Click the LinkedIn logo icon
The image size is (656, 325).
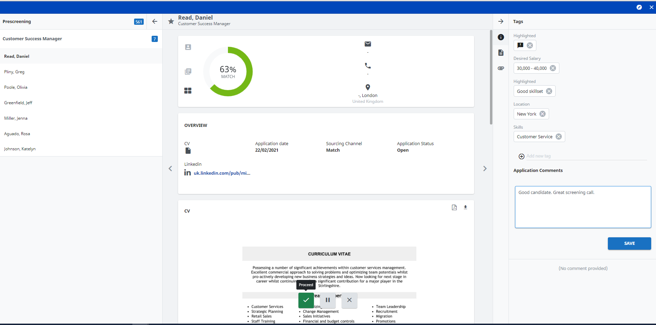(187, 173)
